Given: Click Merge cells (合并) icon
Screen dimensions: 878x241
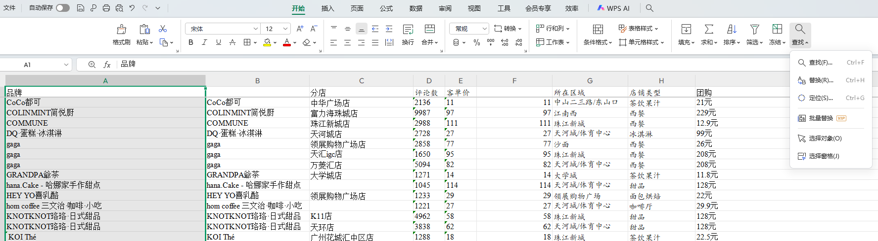Looking at the screenshot, I should pos(430,29).
